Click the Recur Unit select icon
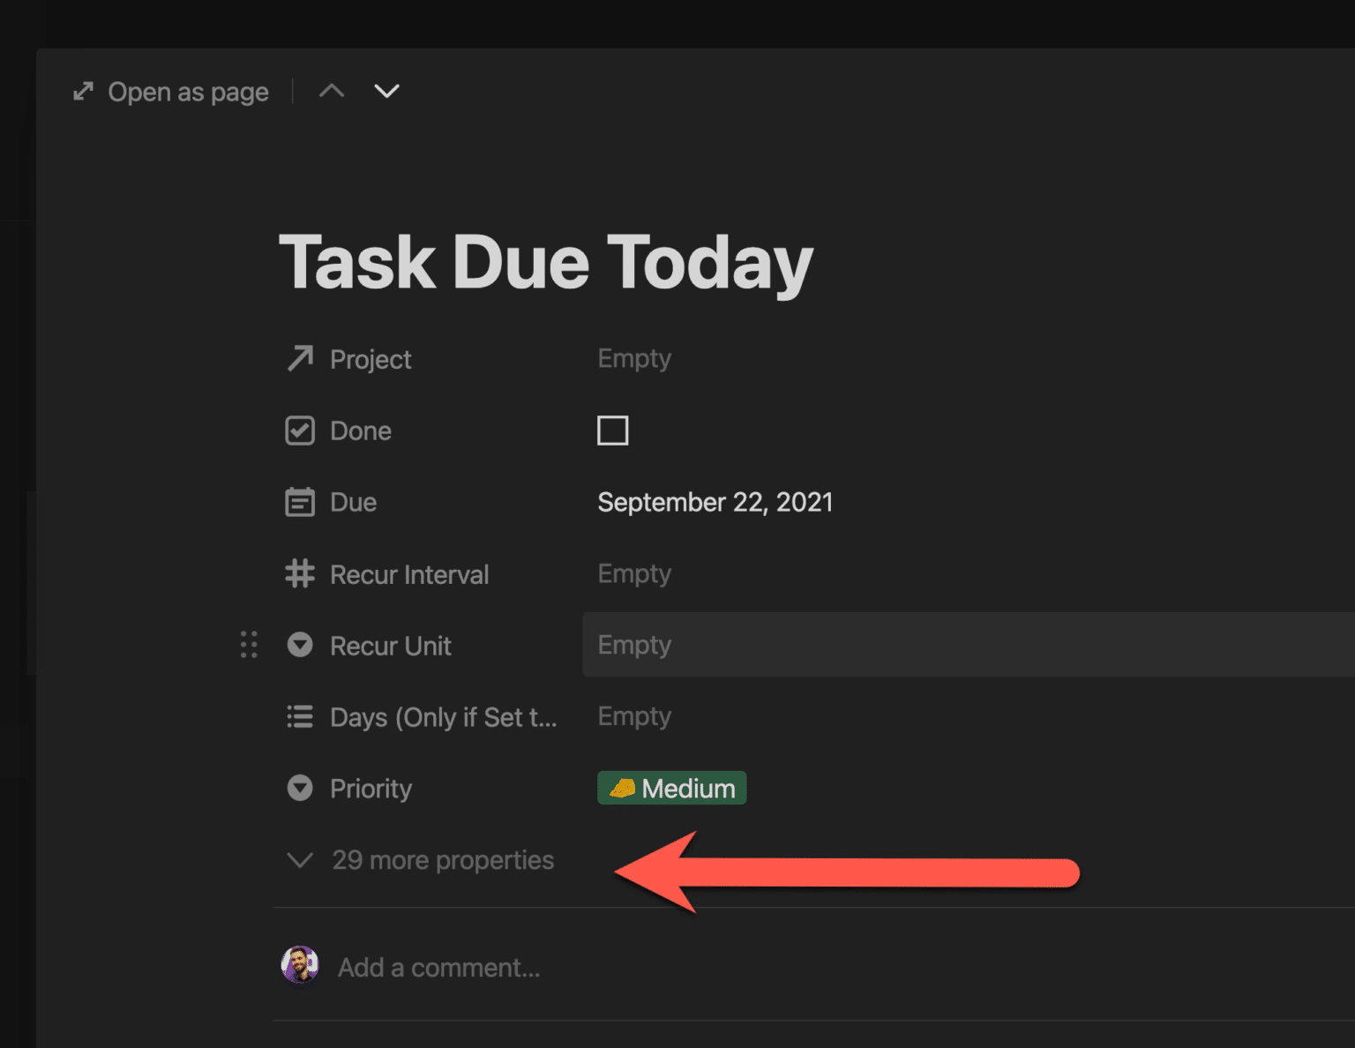 tap(300, 645)
